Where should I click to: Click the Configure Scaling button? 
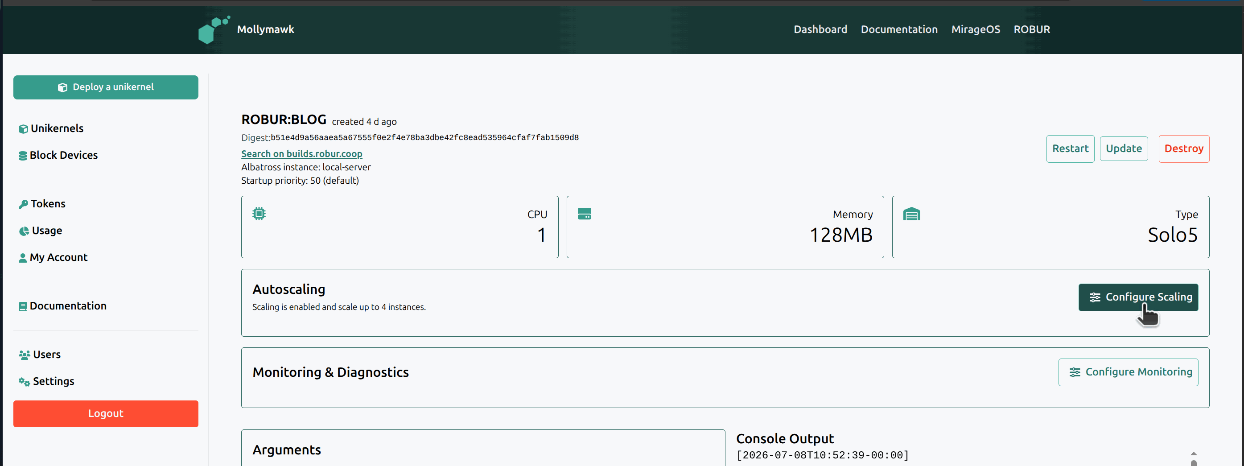point(1138,297)
